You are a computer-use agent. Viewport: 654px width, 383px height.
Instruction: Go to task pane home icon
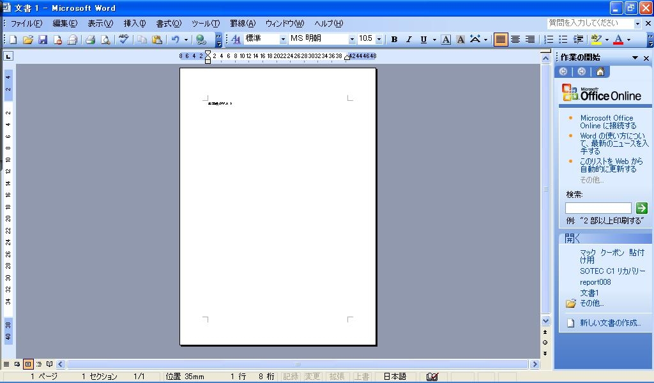(600, 71)
